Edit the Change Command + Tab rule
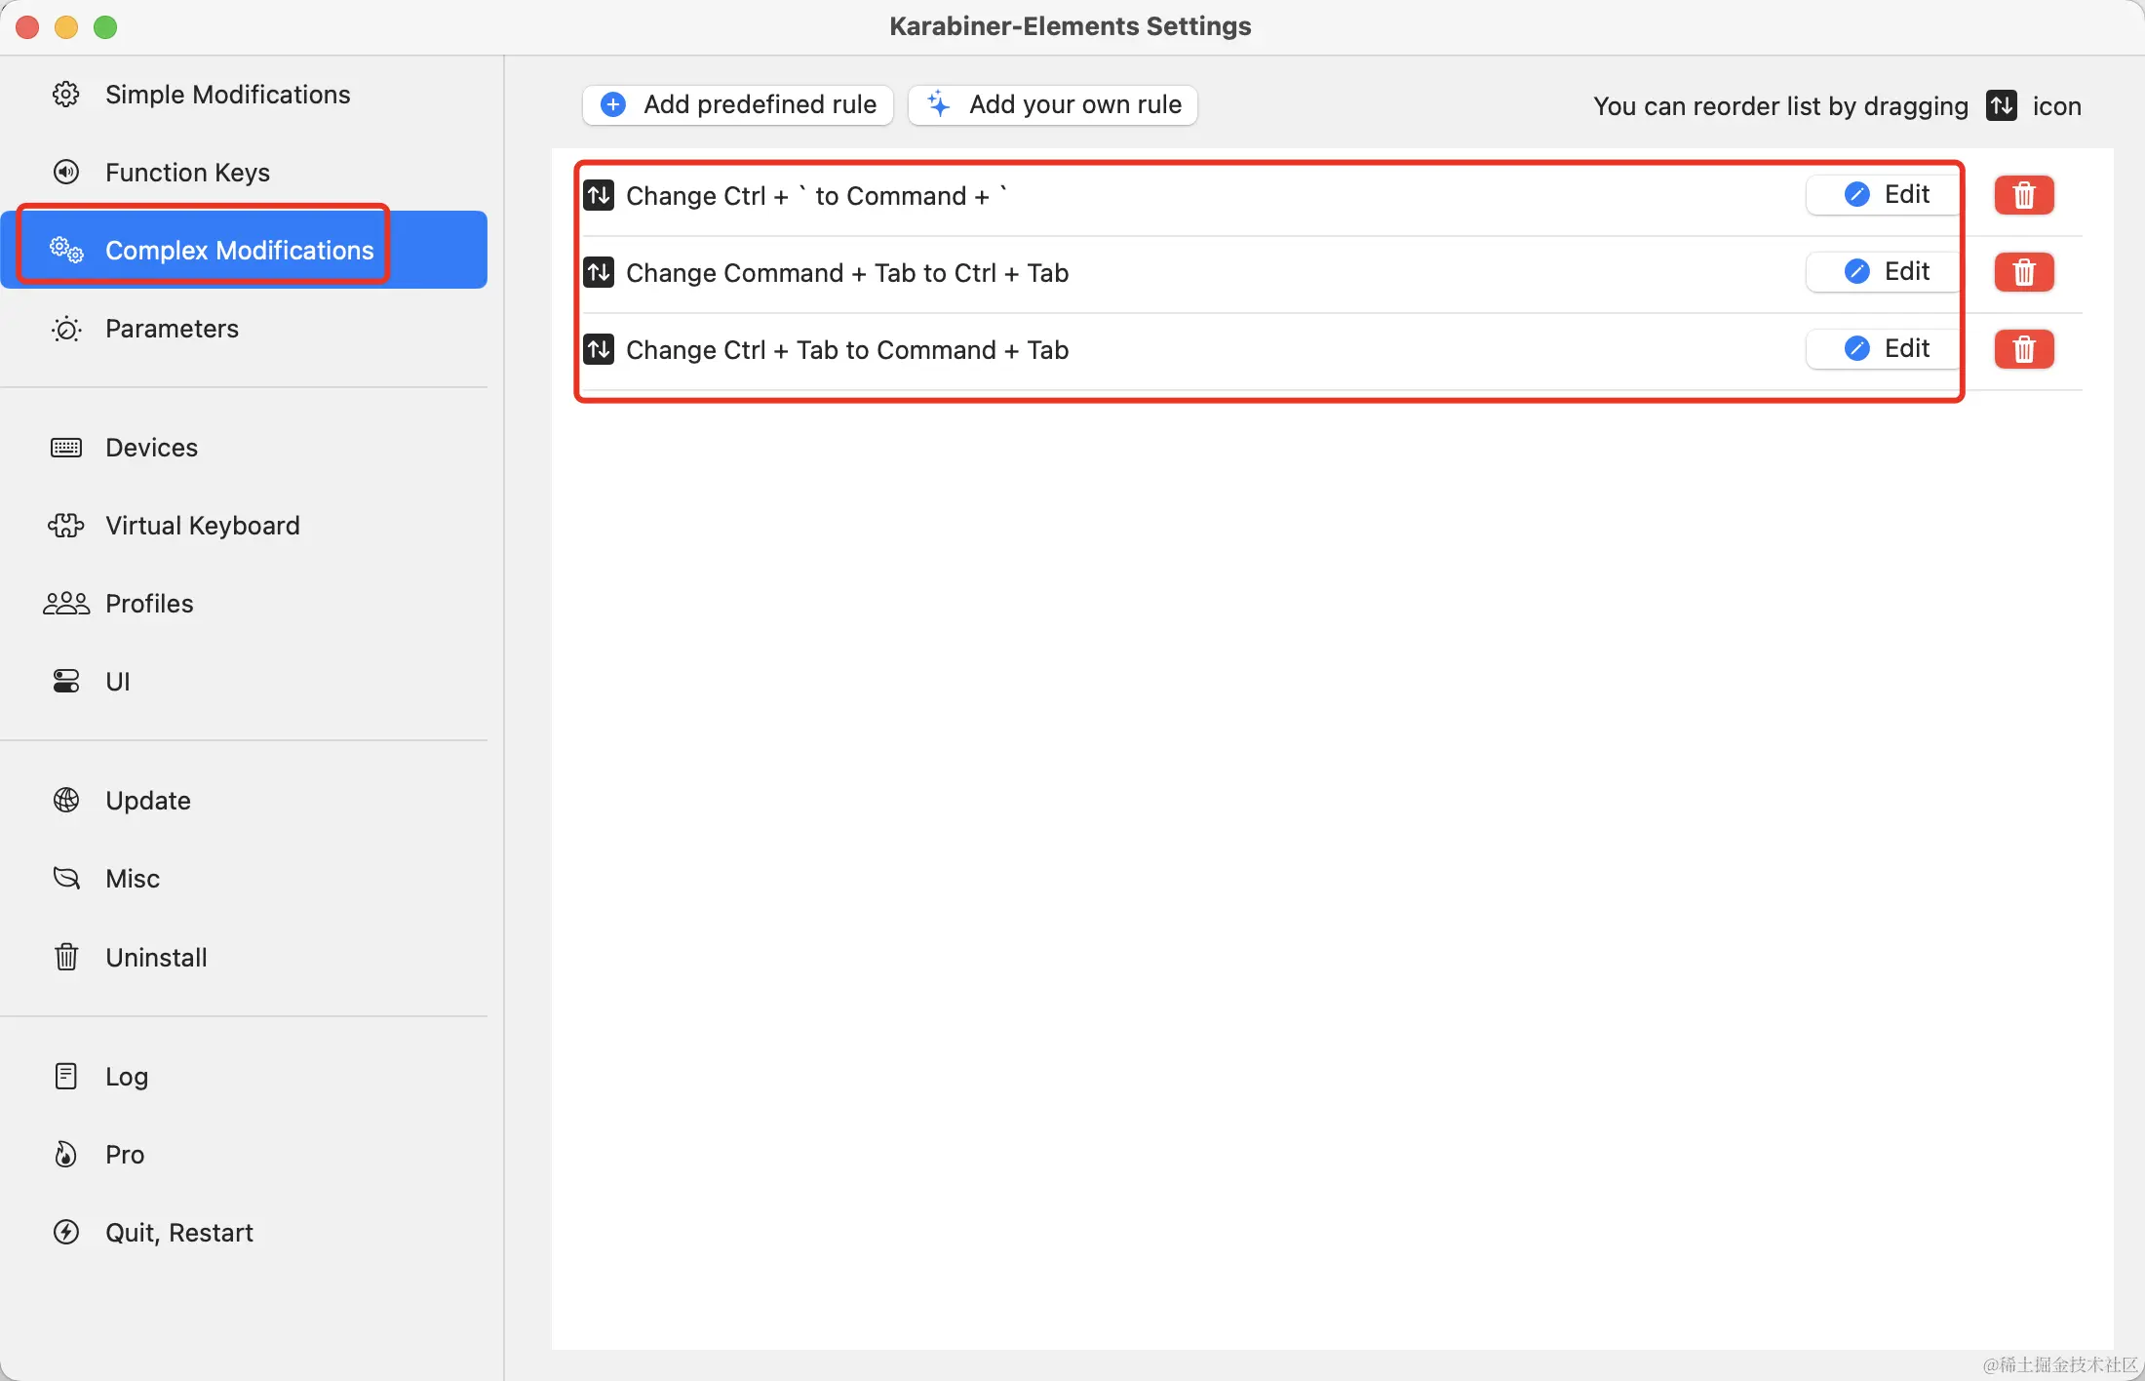The image size is (2145, 1381). 1885,271
